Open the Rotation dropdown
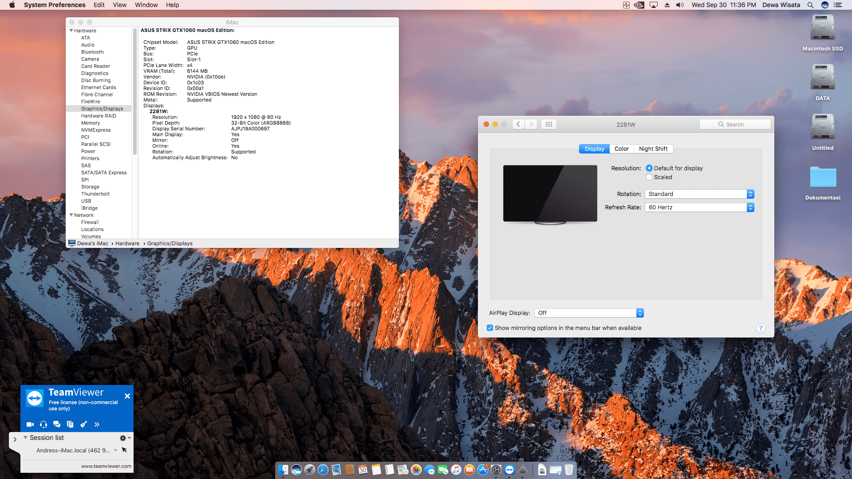This screenshot has height=479, width=852. [699, 194]
